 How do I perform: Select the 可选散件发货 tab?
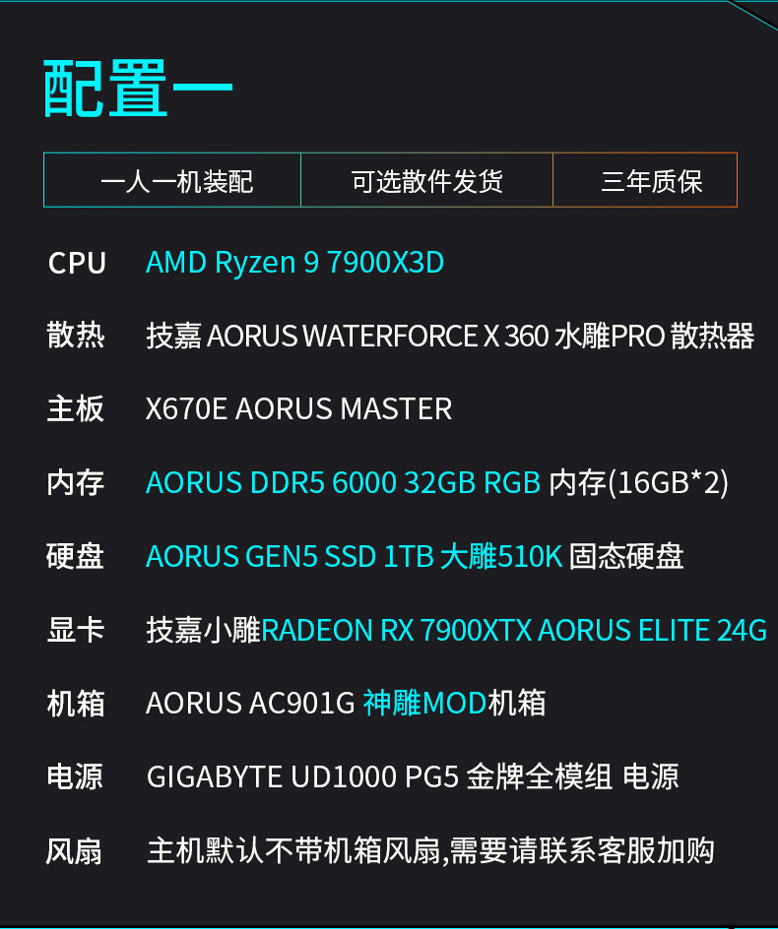(426, 181)
